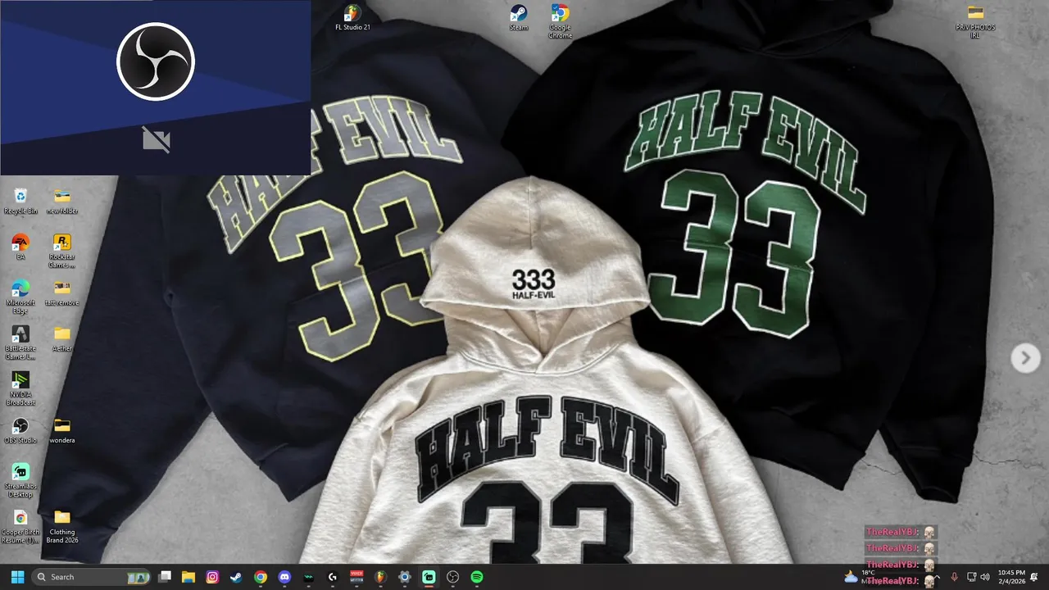
Task: Open Cooper Birch Resume file
Action: [20, 526]
